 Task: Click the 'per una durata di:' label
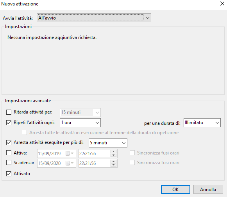[162, 123]
